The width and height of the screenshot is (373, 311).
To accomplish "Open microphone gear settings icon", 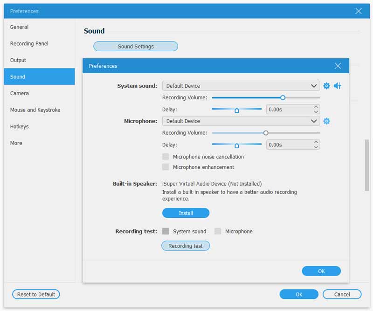I will 326,121.
